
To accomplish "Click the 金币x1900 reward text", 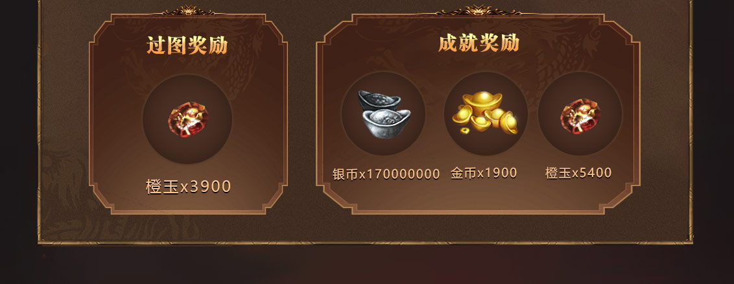I will pos(484,173).
